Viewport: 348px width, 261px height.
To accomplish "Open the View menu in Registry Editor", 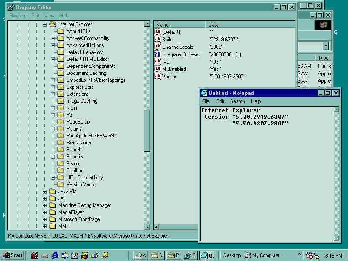I will pos(49,16).
